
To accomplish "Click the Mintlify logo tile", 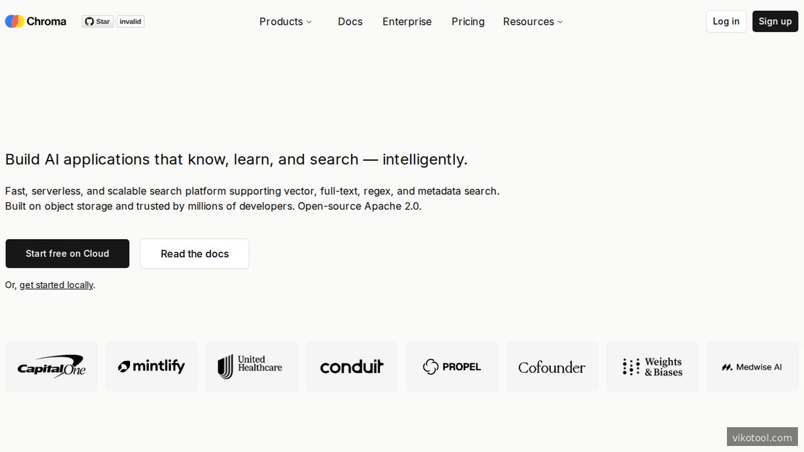I will 151,367.
